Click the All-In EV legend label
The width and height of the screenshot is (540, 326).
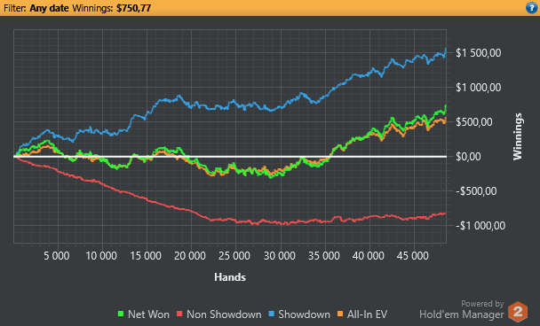point(367,314)
